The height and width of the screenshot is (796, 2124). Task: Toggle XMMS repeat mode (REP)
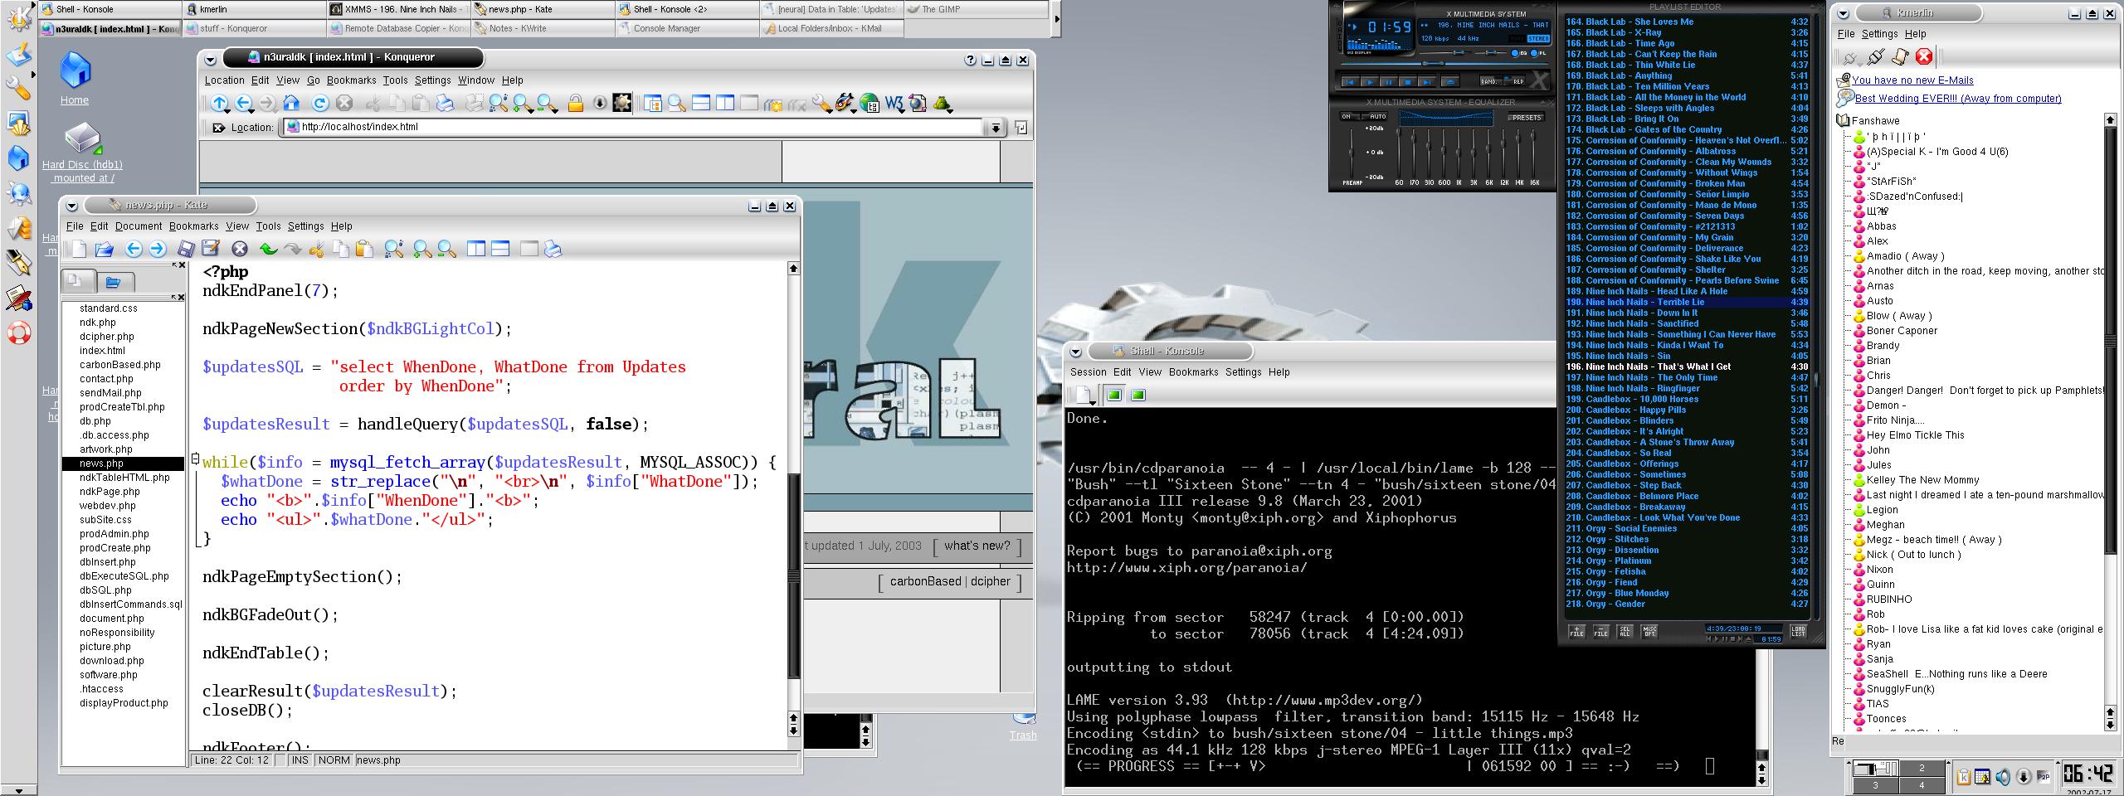(x=1518, y=81)
